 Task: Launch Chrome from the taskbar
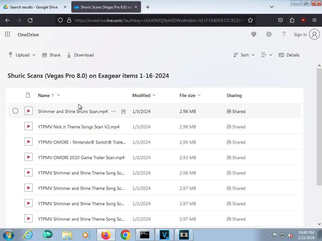tap(125, 235)
